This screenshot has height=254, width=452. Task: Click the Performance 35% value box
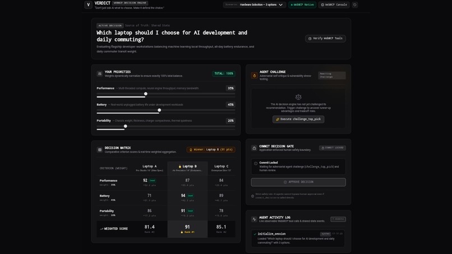tap(230, 88)
